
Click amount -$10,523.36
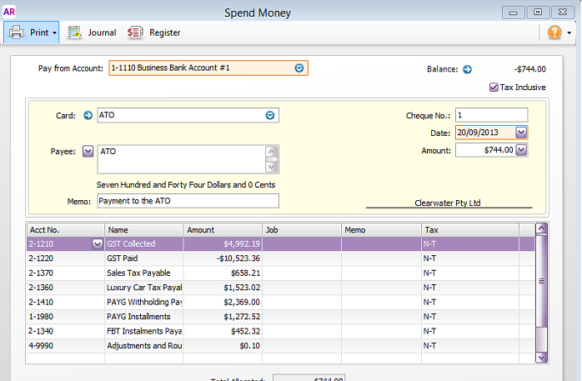coord(238,258)
